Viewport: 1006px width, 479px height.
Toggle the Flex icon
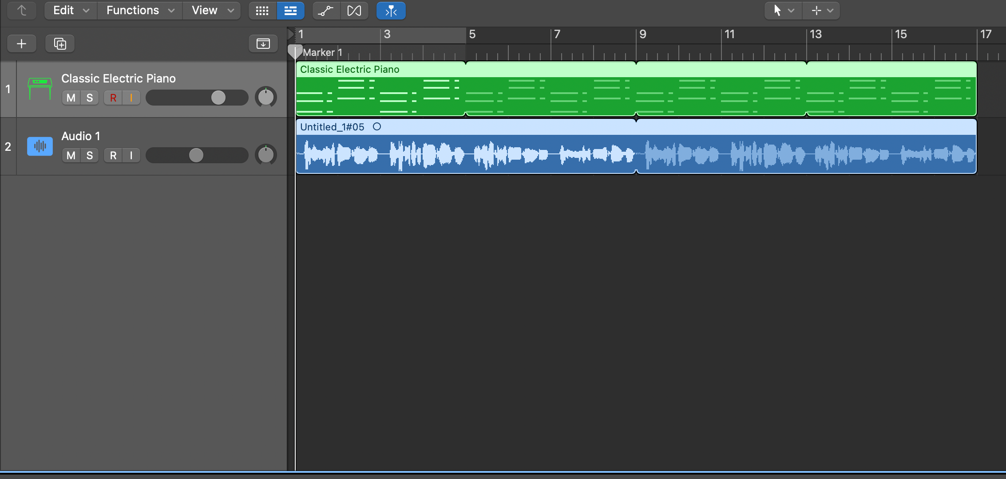354,11
